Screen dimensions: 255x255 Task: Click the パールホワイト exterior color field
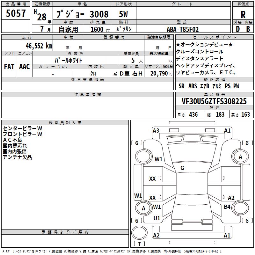pos(69,60)
